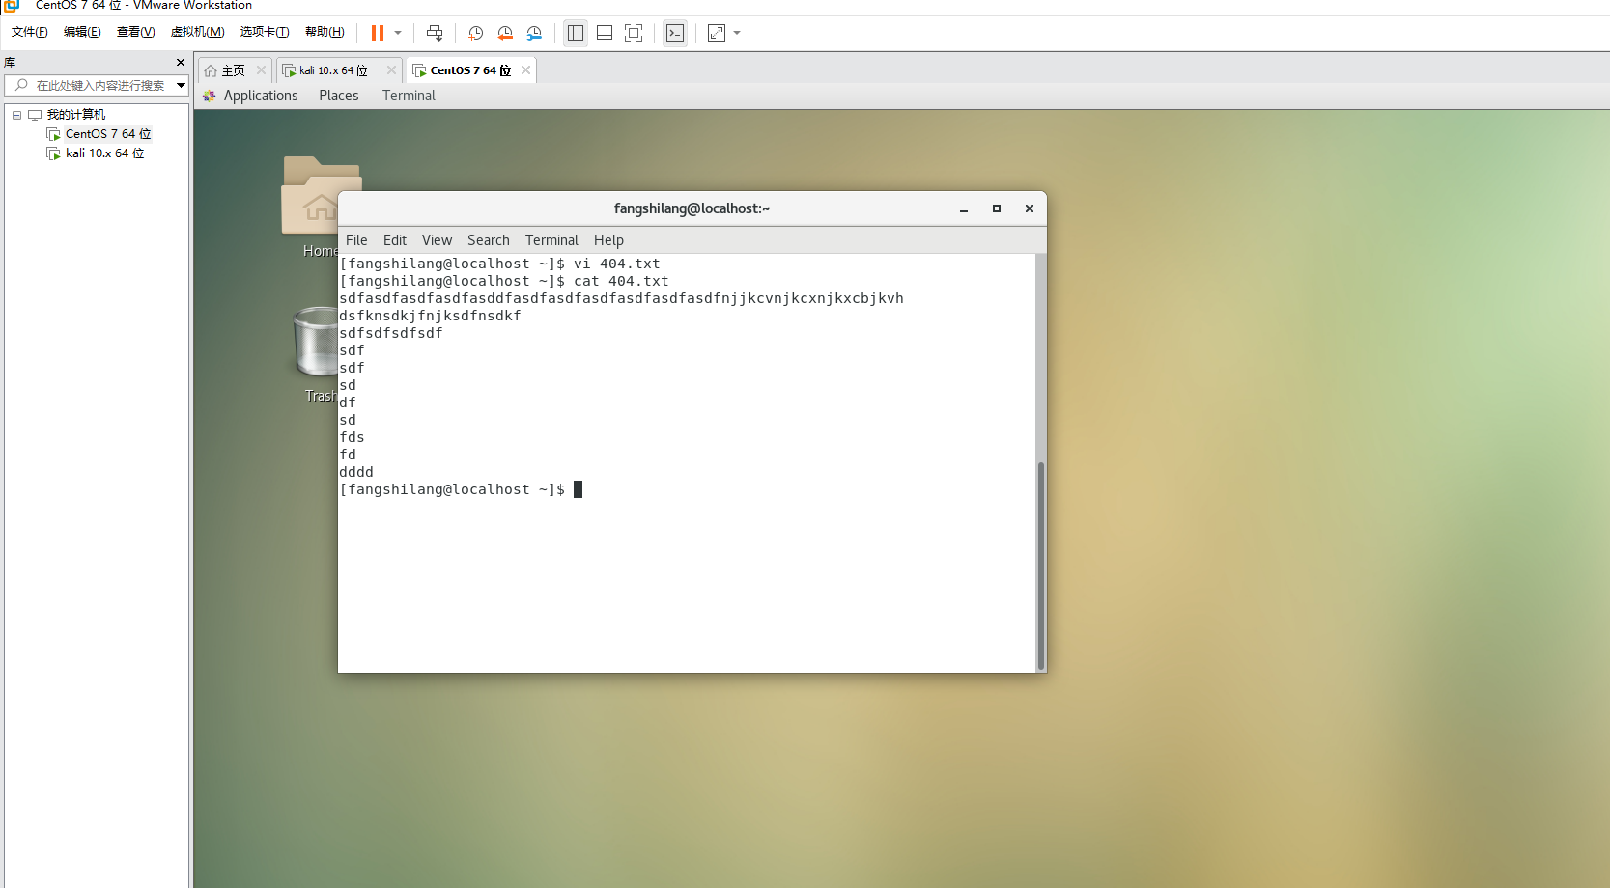1610x888 pixels.
Task: Pause the virtual machine with the orange icon
Action: pos(378,33)
